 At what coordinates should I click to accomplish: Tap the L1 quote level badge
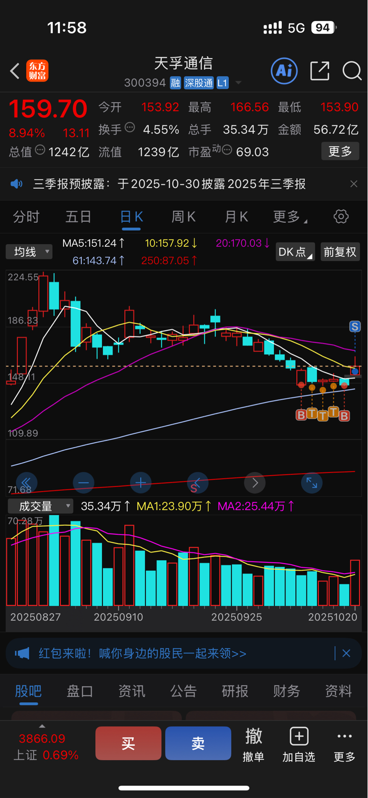click(x=223, y=83)
